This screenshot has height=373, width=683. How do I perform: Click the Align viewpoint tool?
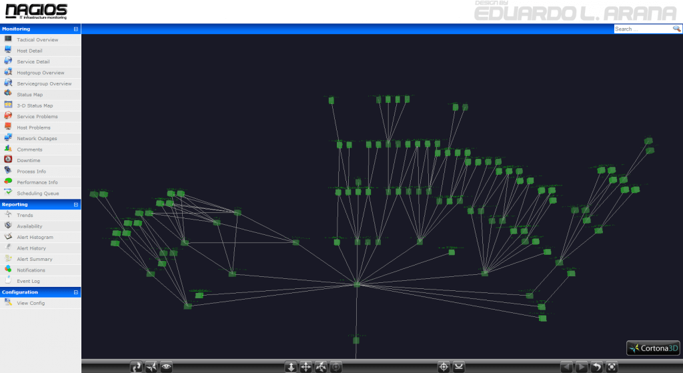pyautogui.click(x=459, y=367)
